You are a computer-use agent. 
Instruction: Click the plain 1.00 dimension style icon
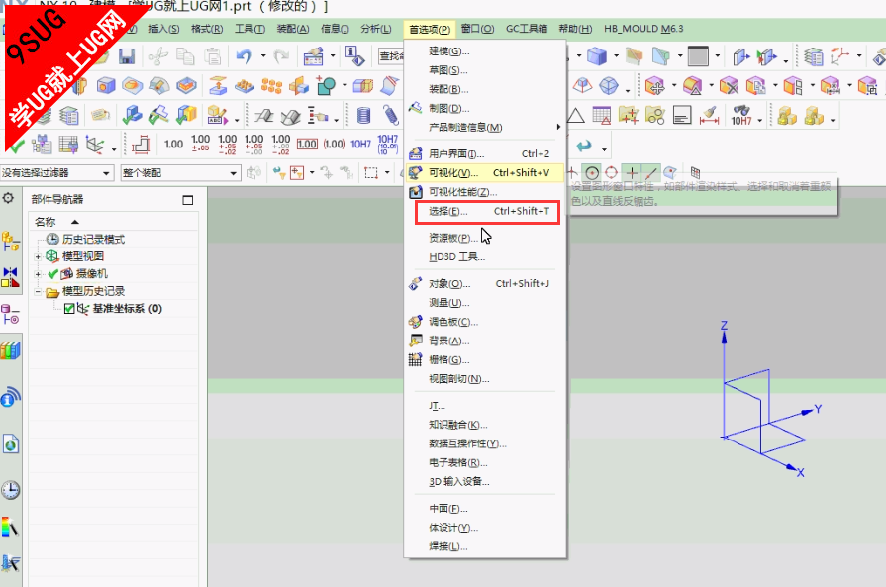coord(173,145)
